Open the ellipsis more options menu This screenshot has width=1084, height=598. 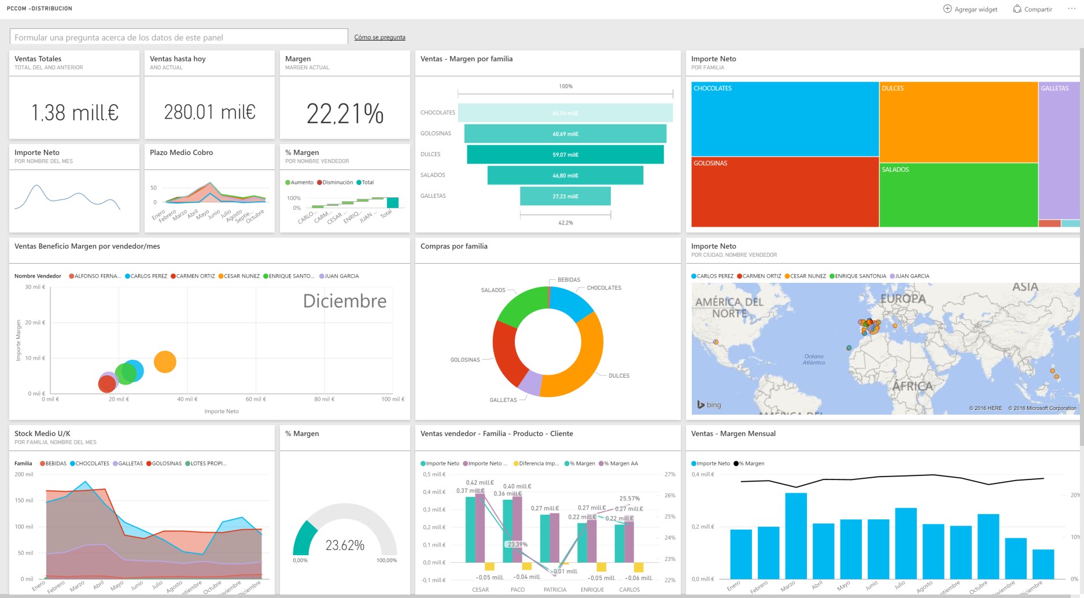[1071, 9]
